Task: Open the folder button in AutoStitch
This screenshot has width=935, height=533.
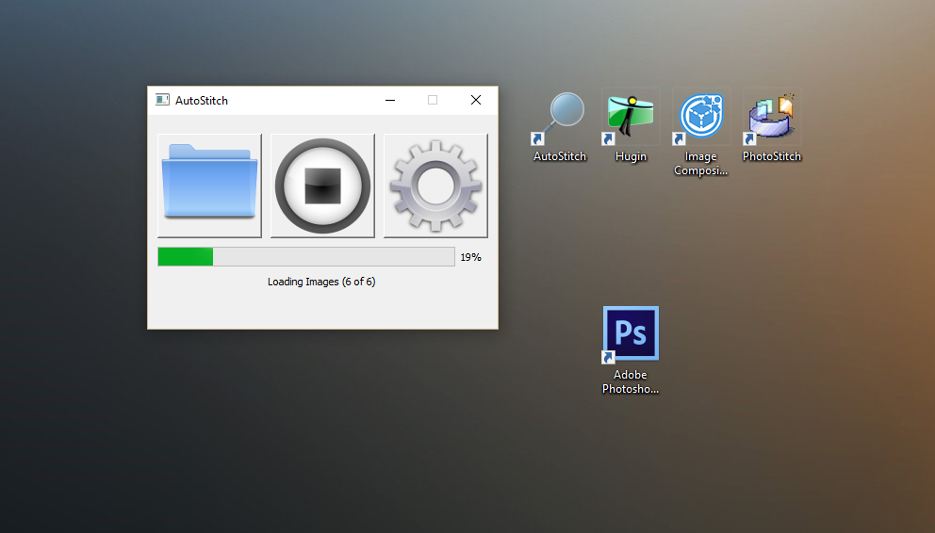Action: click(209, 186)
